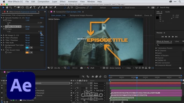Disable the BG Image effect fx switch
This screenshot has height=103, width=184.
pyautogui.click(x=4, y=35)
